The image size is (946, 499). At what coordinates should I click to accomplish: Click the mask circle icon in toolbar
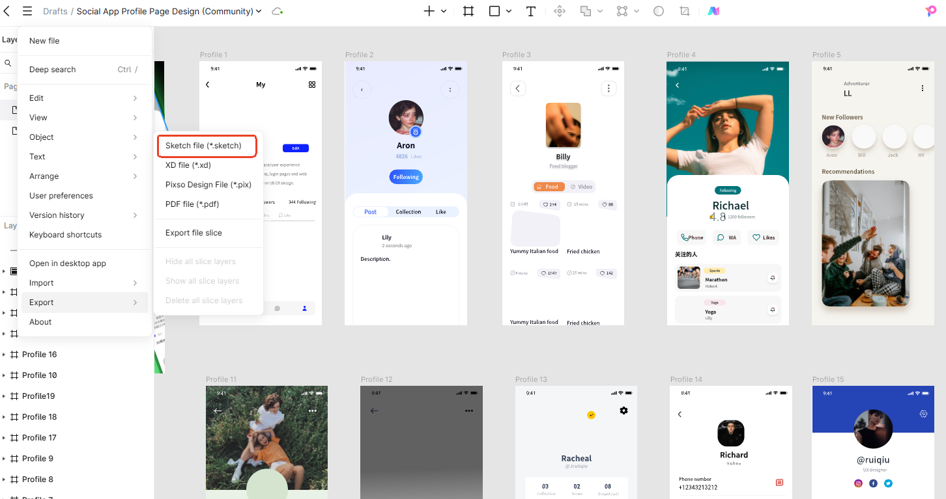tap(659, 11)
